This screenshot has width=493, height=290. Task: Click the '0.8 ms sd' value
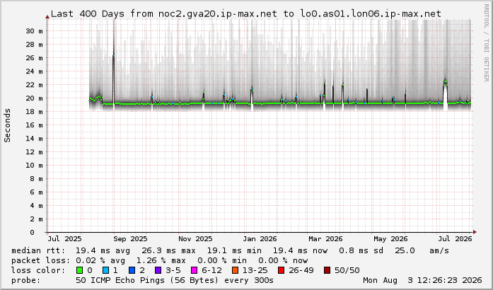[361, 250]
